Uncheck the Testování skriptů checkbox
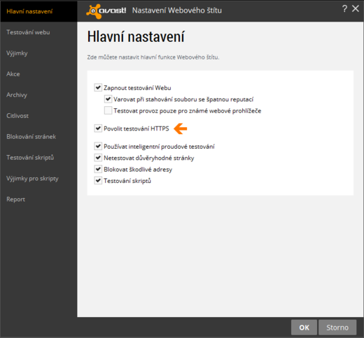The width and height of the screenshot is (364, 338). [x=98, y=181]
